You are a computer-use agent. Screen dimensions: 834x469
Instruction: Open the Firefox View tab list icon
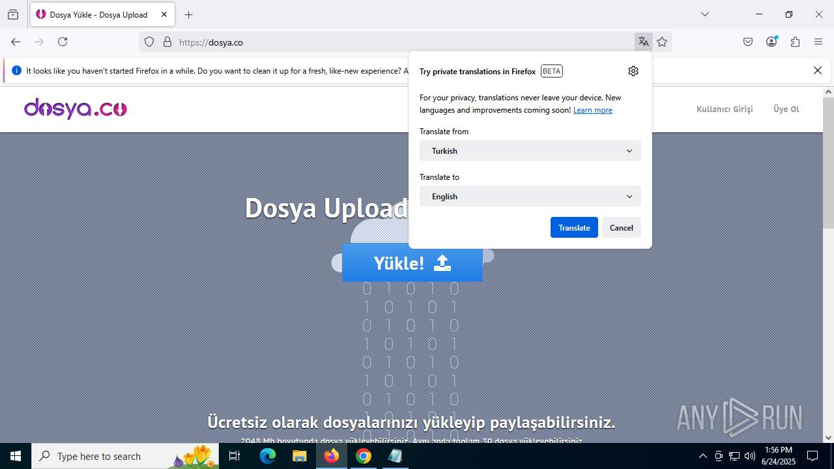click(x=13, y=14)
